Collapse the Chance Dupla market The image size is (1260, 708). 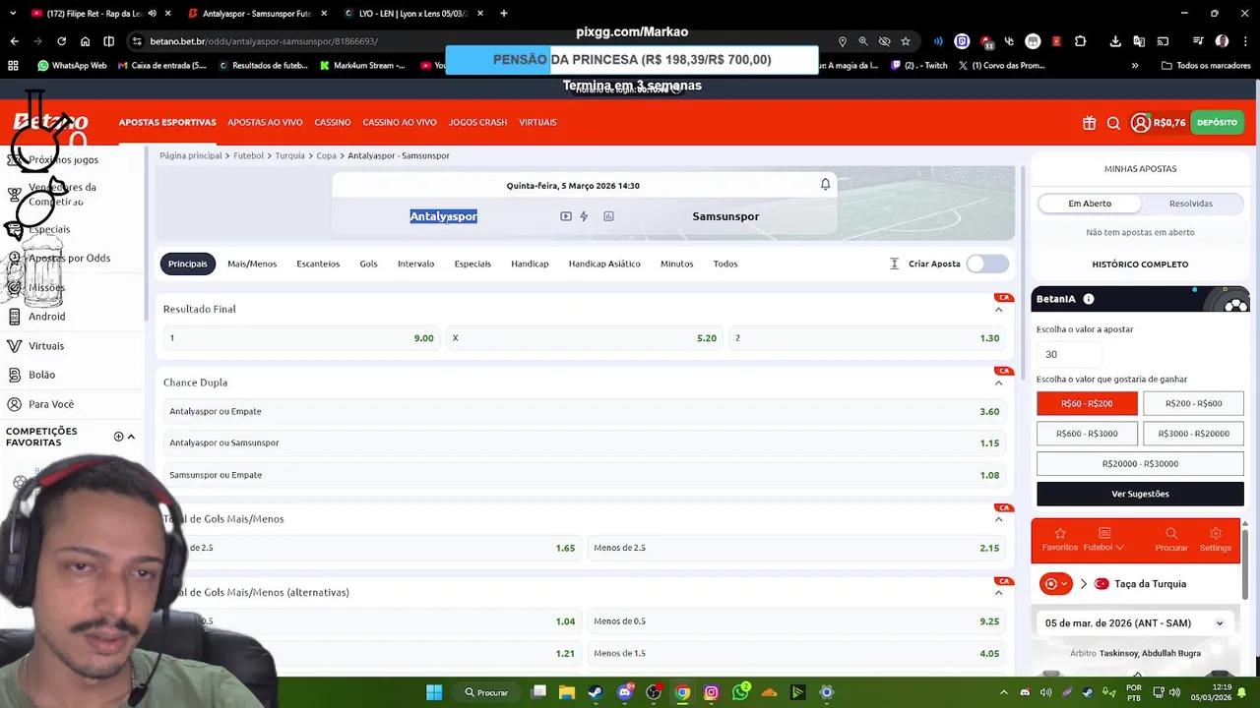[998, 383]
